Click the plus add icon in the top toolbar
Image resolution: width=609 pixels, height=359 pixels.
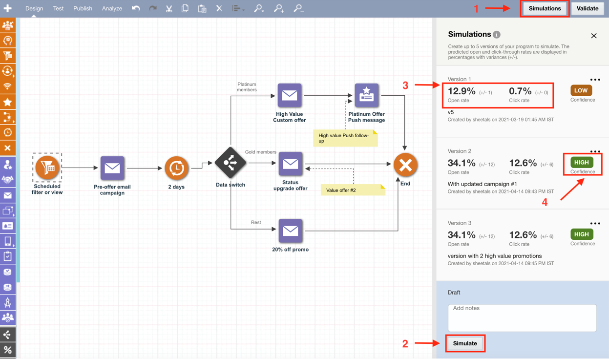tap(8, 8)
